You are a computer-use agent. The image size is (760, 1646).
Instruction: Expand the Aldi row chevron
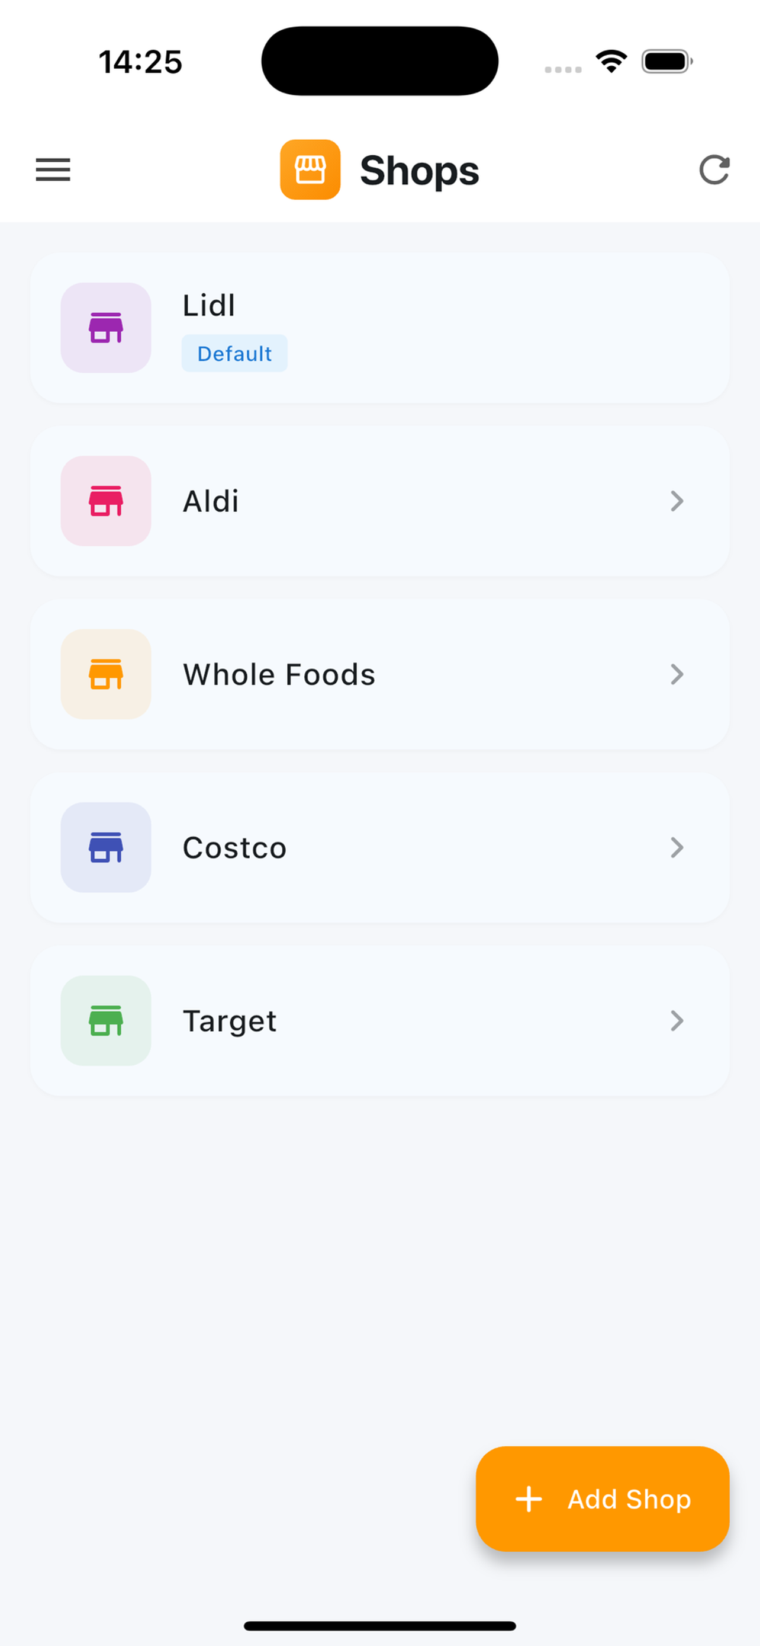coord(677,501)
